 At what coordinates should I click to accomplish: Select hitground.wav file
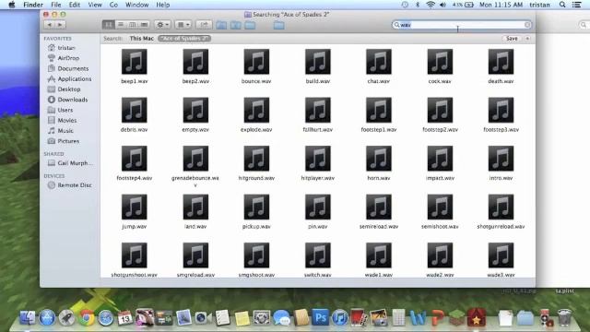(x=256, y=159)
